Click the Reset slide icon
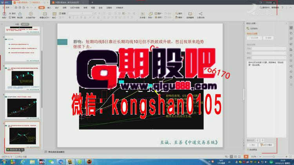Image resolution: width=294 pixels, height=165 pixels. pyautogui.click(x=60, y=13)
